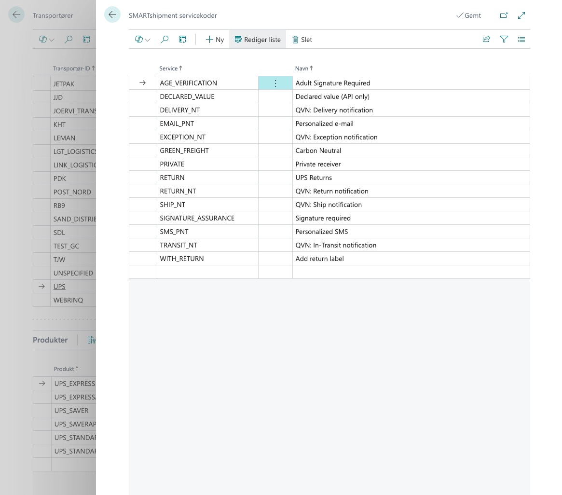Viewport: 562px width, 495px height.
Task: Open the page in a new window
Action: [x=504, y=15]
